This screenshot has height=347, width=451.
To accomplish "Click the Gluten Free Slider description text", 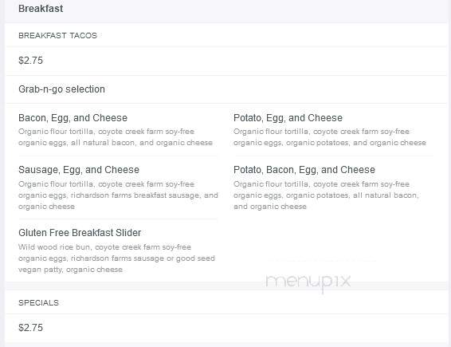I will pyautogui.click(x=116, y=258).
